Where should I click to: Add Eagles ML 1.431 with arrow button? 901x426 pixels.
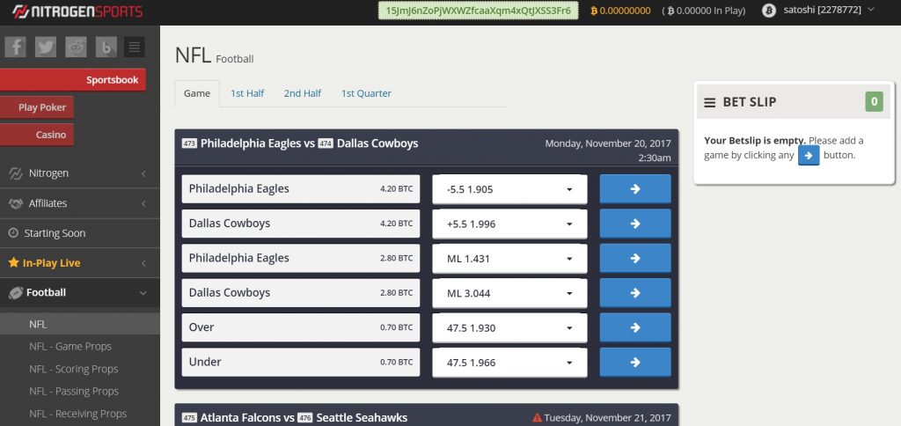pos(635,258)
